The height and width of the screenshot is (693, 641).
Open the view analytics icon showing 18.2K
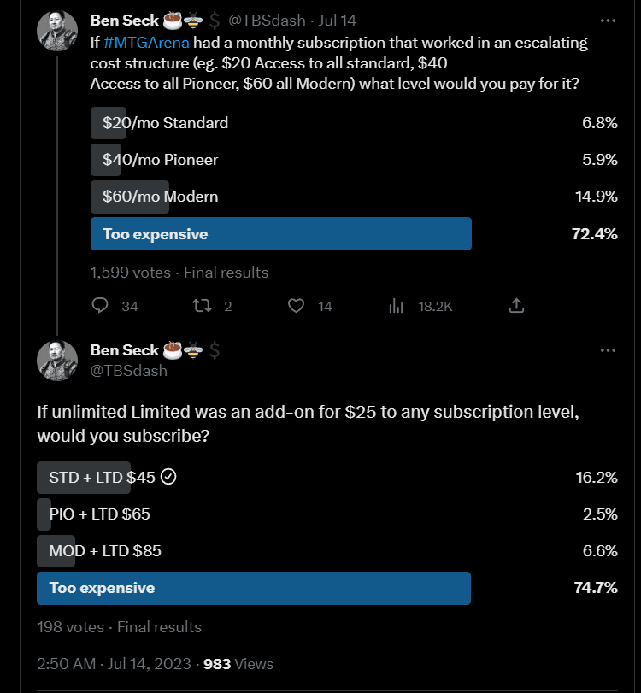pos(396,306)
